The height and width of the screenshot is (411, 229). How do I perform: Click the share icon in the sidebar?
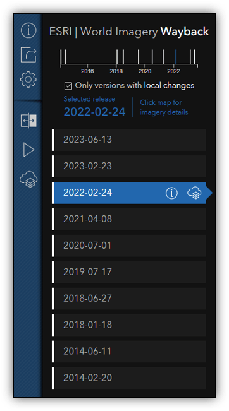(28, 55)
